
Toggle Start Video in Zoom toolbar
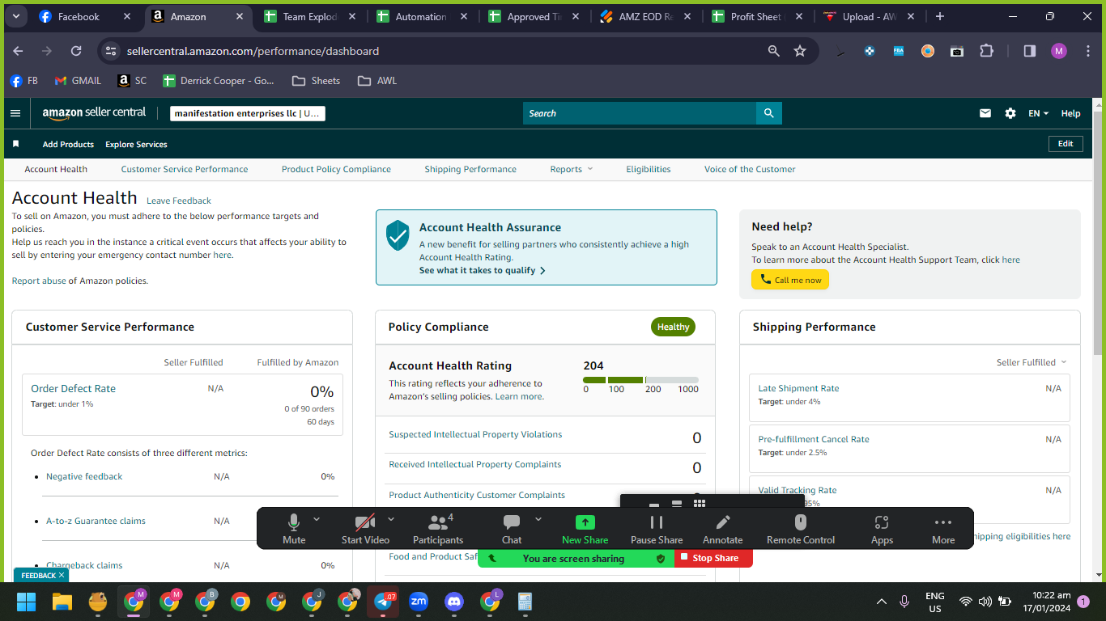(x=365, y=530)
